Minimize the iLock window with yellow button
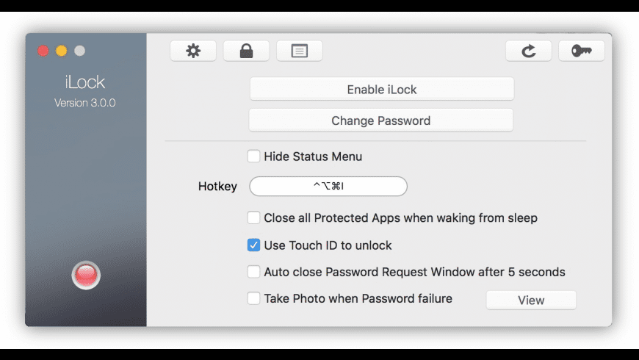Image resolution: width=639 pixels, height=360 pixels. (x=62, y=51)
